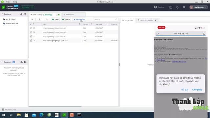Open Result column options menu
Viewport: 210px width, 118px height.
[x=92, y=24]
